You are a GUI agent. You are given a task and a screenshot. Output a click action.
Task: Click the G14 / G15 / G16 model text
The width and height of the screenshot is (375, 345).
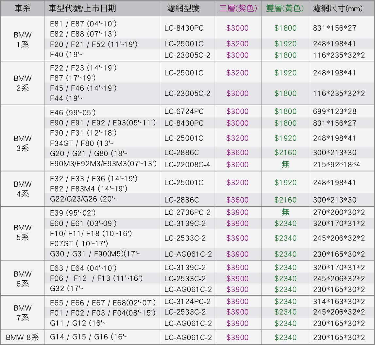tap(89, 337)
